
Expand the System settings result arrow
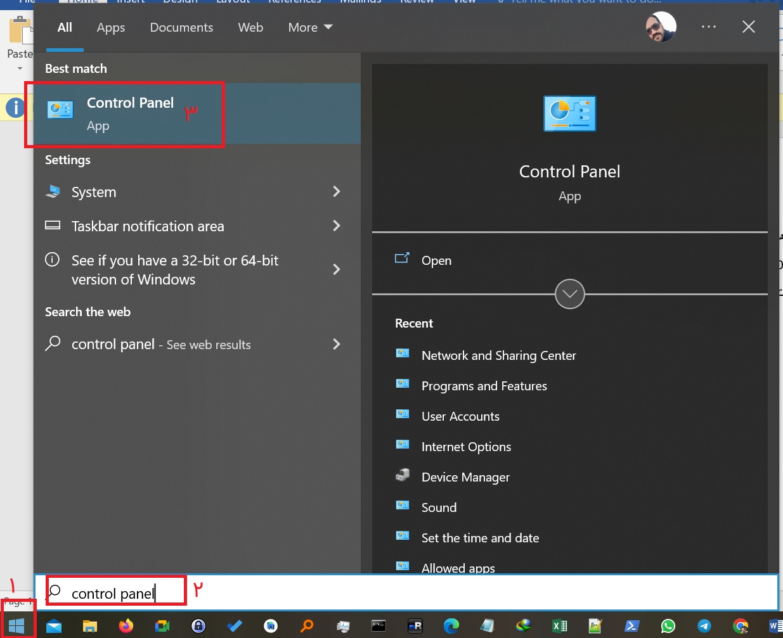(337, 191)
